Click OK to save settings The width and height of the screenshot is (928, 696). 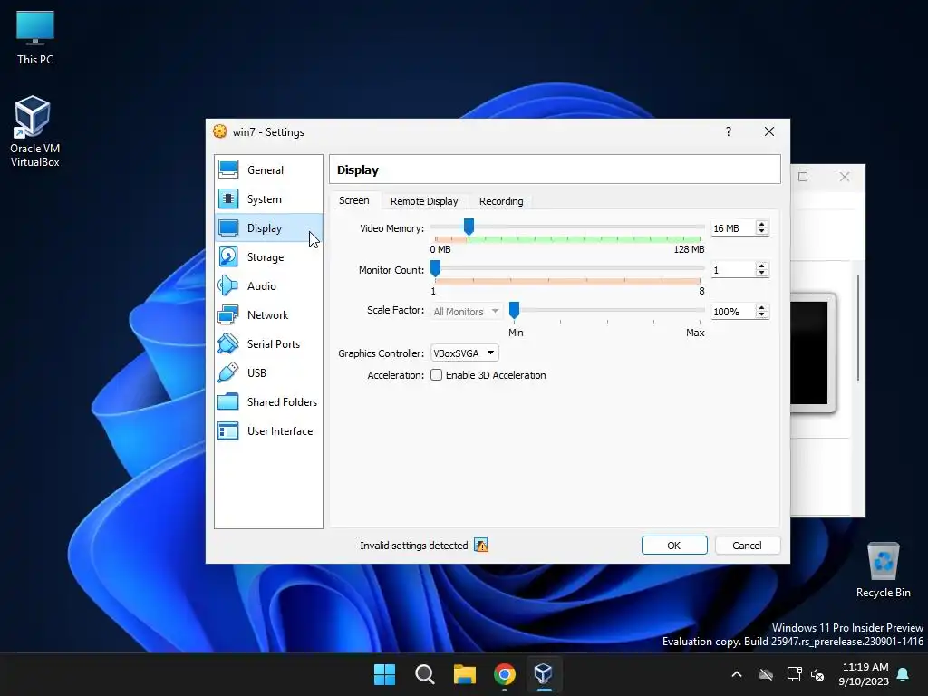coord(674,545)
